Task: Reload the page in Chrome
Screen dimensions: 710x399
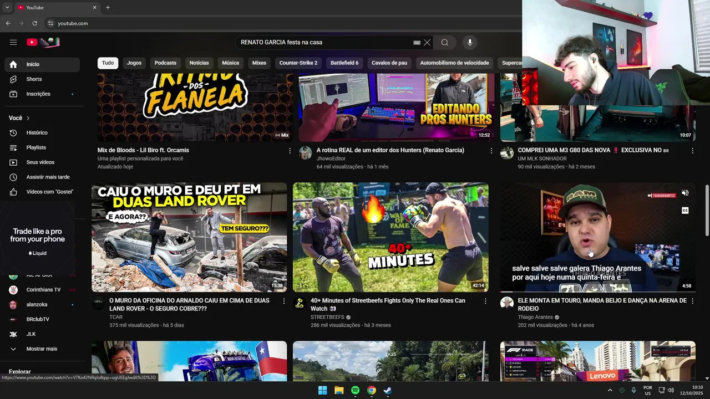Action: pyautogui.click(x=34, y=23)
